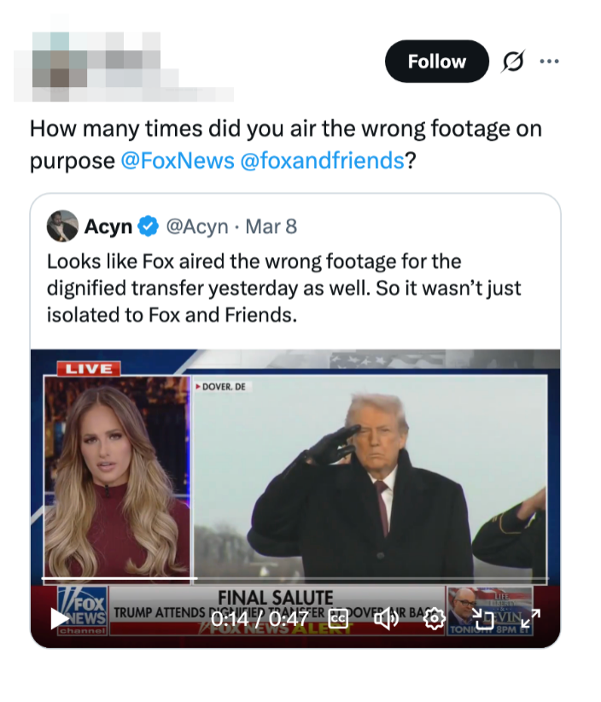Play the embedded Fox News video
The width and height of the screenshot is (601, 702).
pos(59,617)
